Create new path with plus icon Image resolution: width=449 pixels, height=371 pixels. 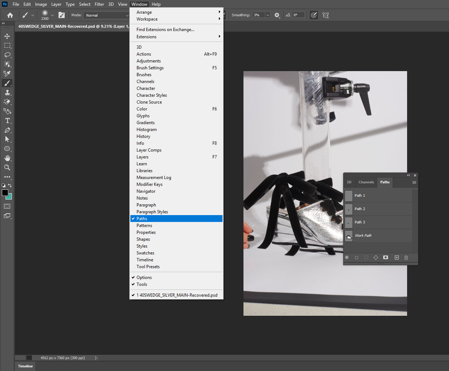click(x=397, y=257)
